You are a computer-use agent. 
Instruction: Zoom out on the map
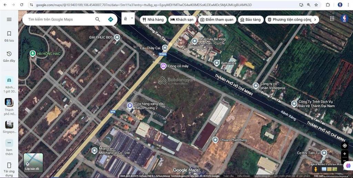(x=344, y=161)
